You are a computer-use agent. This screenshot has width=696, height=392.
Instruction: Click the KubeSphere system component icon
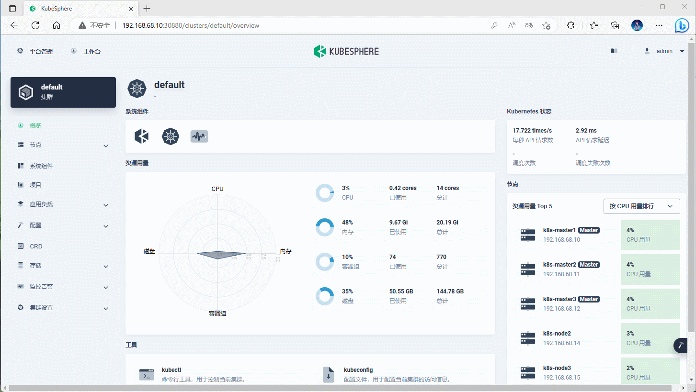coord(142,136)
